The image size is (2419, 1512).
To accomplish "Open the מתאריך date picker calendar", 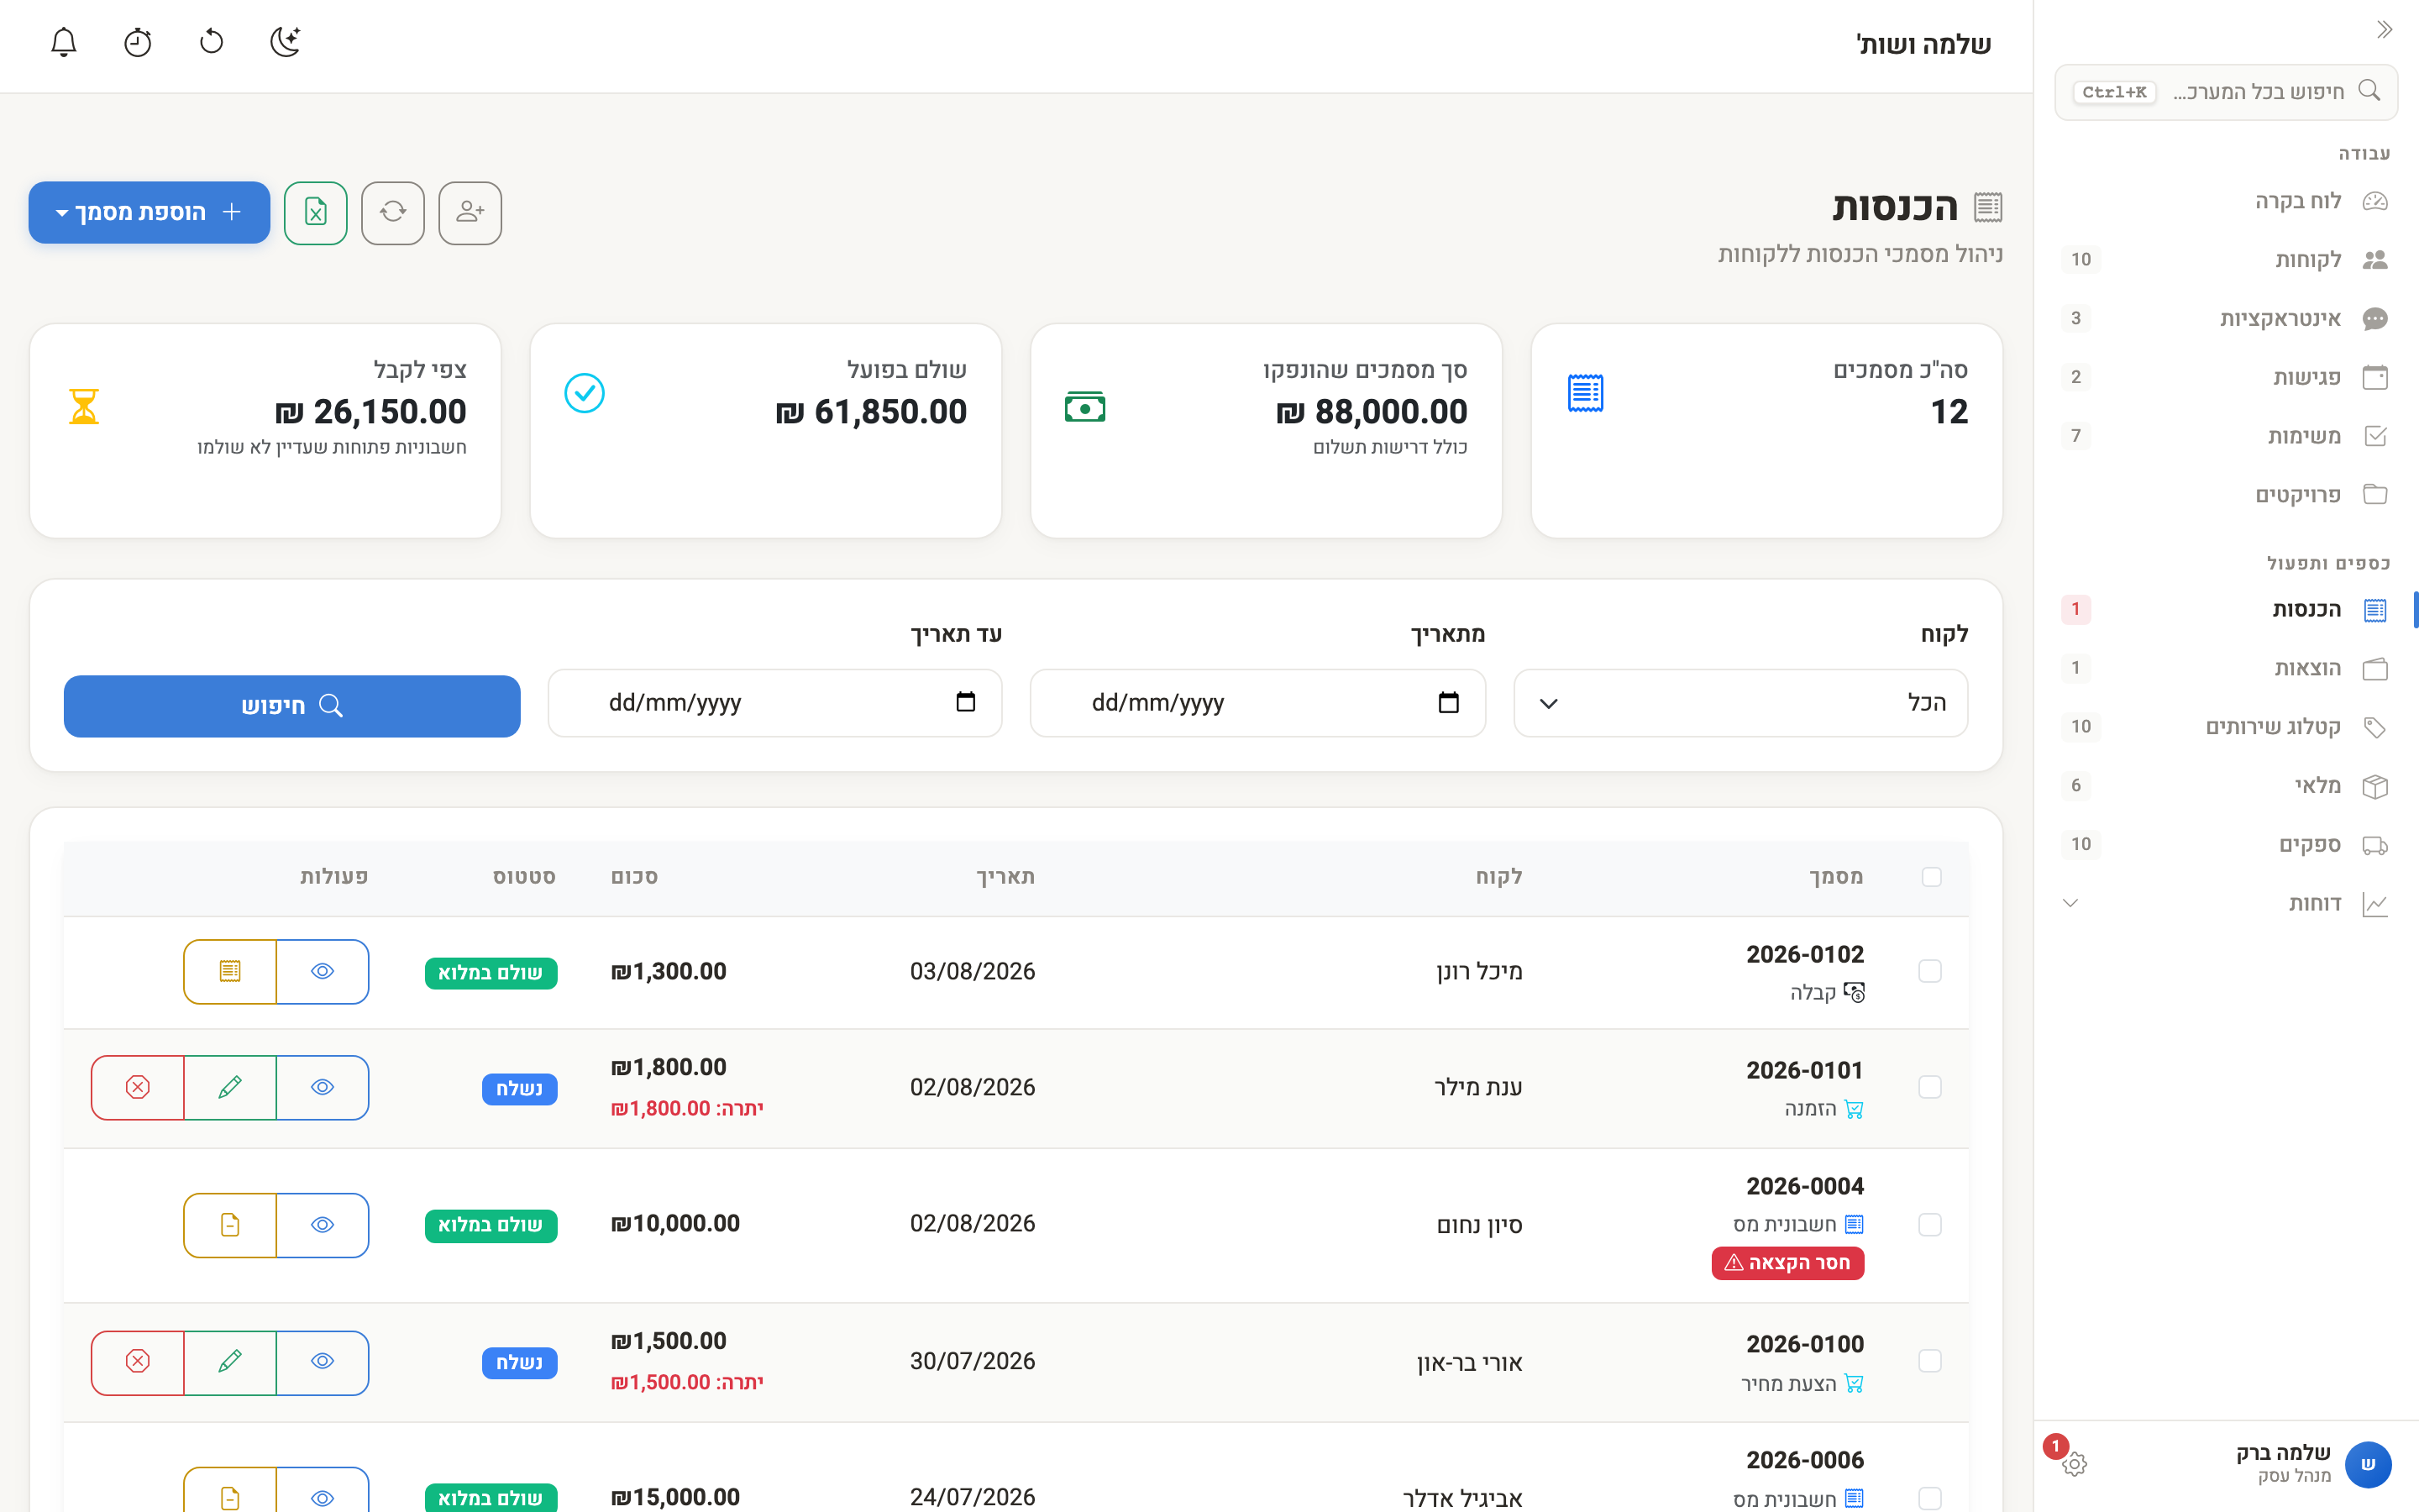I will coord(1448,702).
